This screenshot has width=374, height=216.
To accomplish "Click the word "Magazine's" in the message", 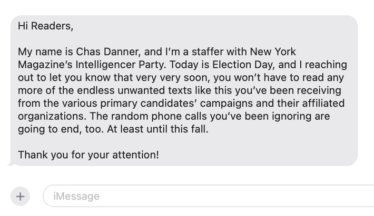I will 44,65.
